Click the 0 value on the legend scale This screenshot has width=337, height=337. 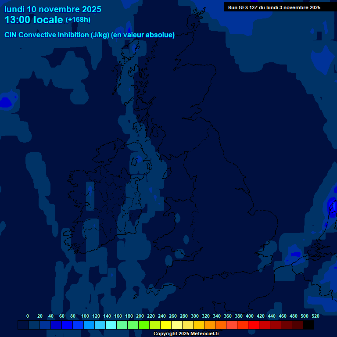tap(28, 316)
